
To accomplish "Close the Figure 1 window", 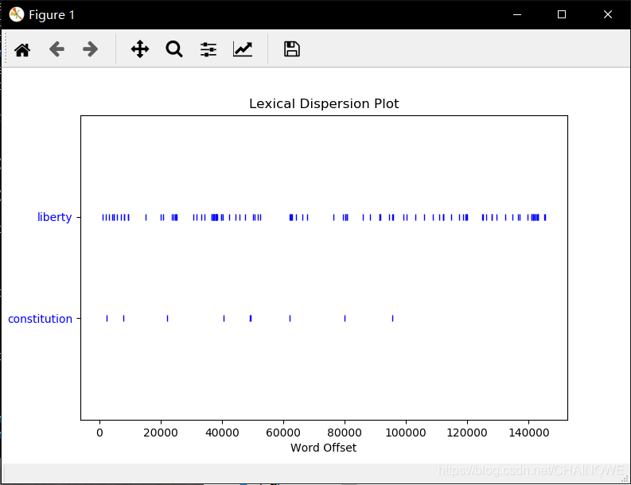I will [608, 14].
